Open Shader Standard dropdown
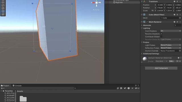Screen dimensions: 182x102 (x=162, y=61)
